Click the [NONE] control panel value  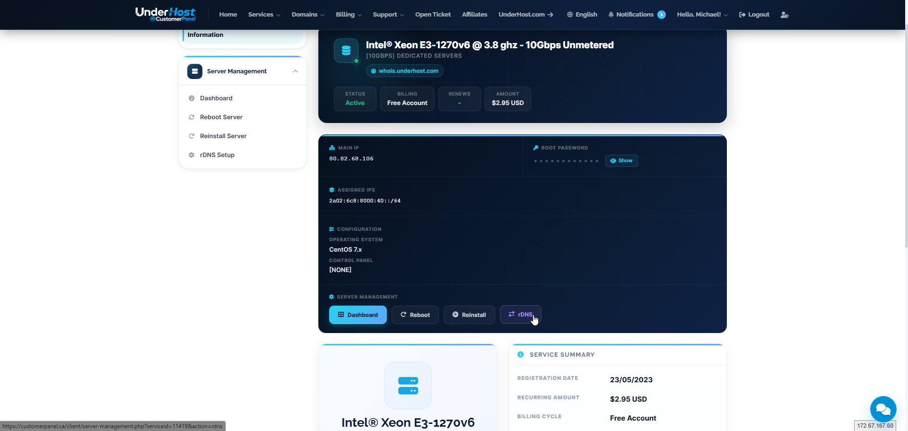click(x=340, y=270)
